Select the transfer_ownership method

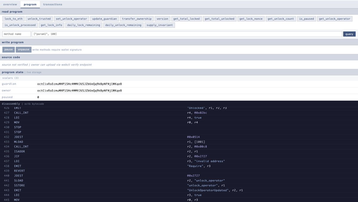[x=137, y=19]
